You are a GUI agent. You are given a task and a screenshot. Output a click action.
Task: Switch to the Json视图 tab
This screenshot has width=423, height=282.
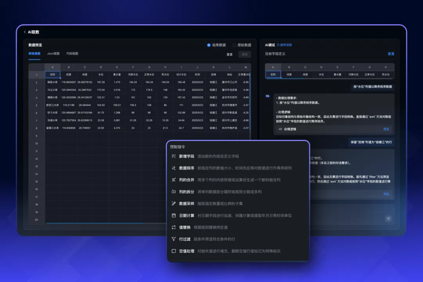(53, 54)
